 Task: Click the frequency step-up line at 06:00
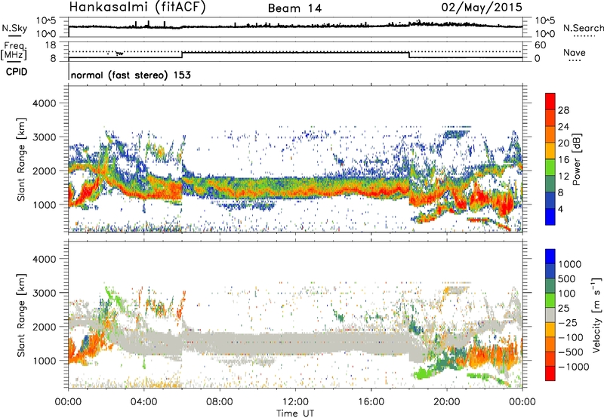point(182,55)
